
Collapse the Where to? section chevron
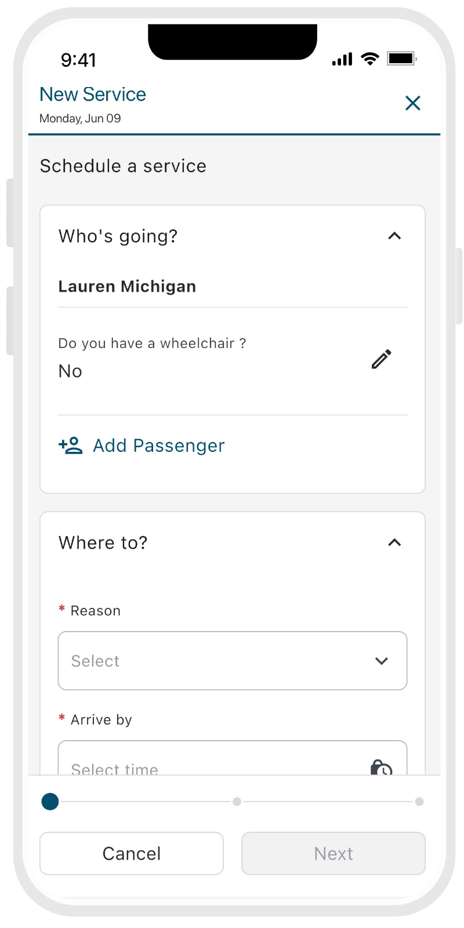394,542
